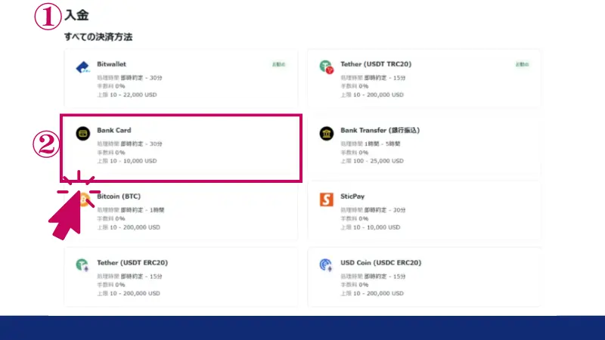Click the Tether USDT TRC20 coin icon
The image size is (605, 340).
tap(326, 67)
